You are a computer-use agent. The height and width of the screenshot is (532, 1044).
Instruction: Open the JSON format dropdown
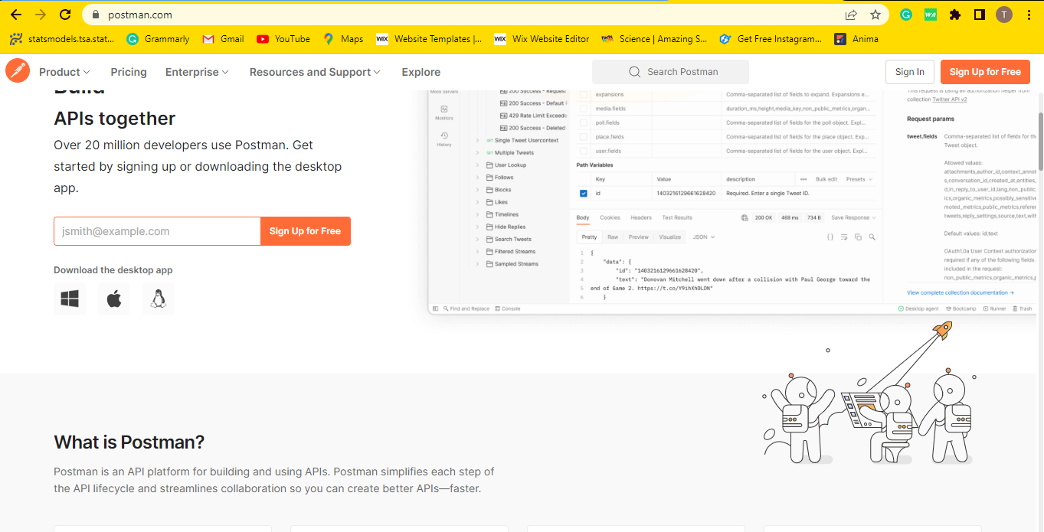(x=704, y=237)
